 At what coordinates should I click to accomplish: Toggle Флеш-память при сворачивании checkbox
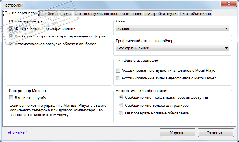(x=11, y=28)
